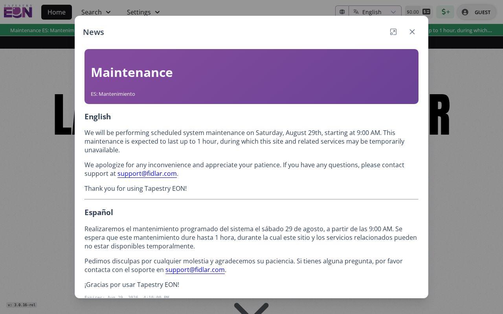Click the green maintenance ticker text at left

(42, 30)
